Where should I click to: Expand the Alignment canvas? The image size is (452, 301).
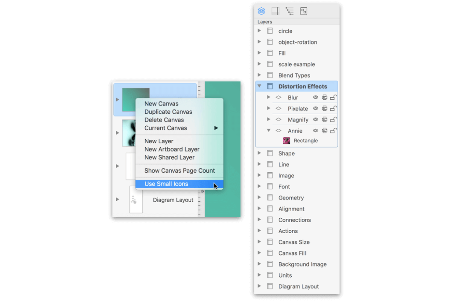pos(259,209)
